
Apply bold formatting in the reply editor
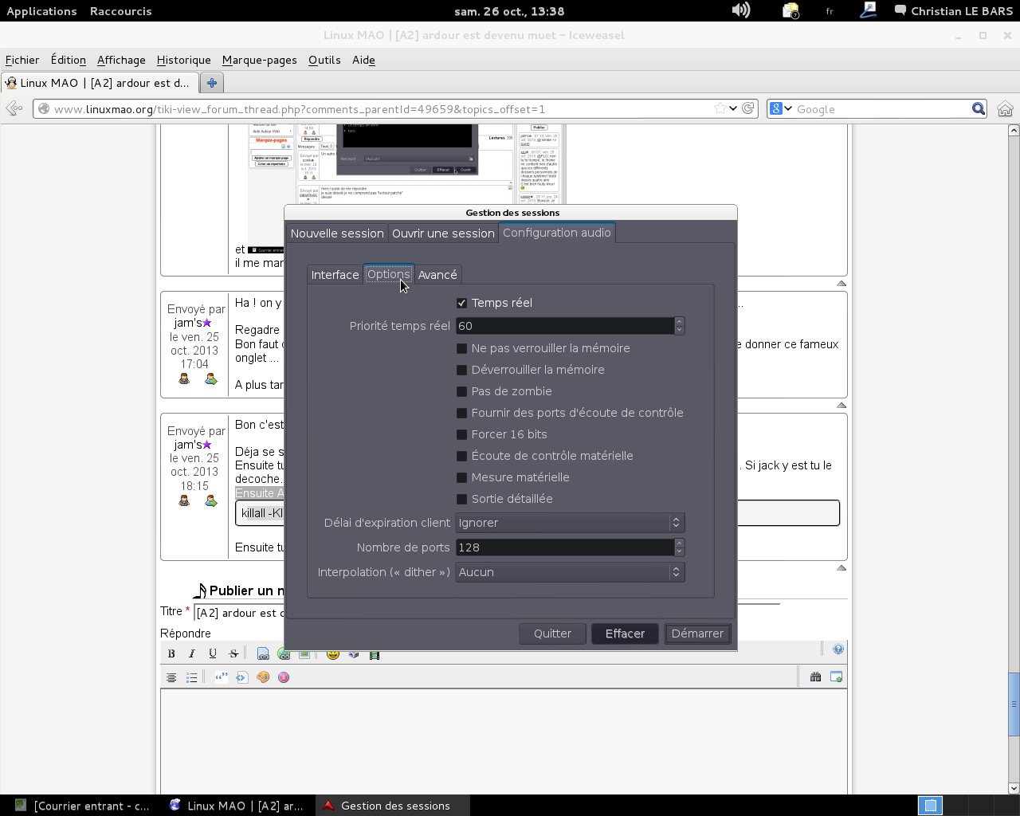click(x=171, y=653)
